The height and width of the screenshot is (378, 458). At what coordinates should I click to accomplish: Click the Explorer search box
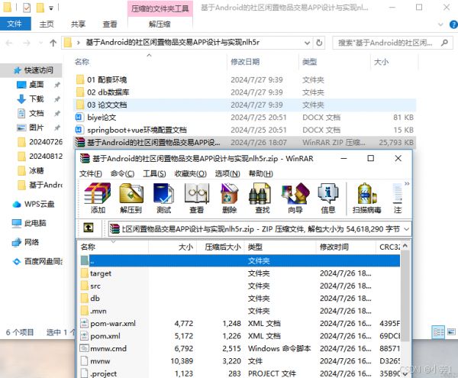392,43
